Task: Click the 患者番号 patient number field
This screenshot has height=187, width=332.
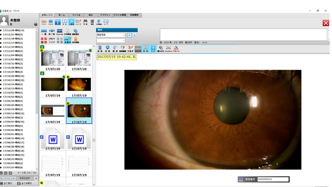Action: pyautogui.click(x=273, y=179)
